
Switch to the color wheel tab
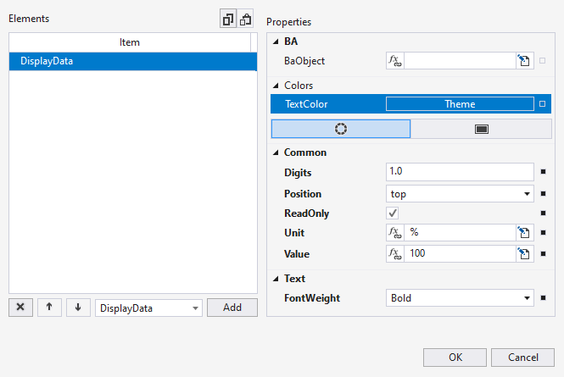(341, 129)
